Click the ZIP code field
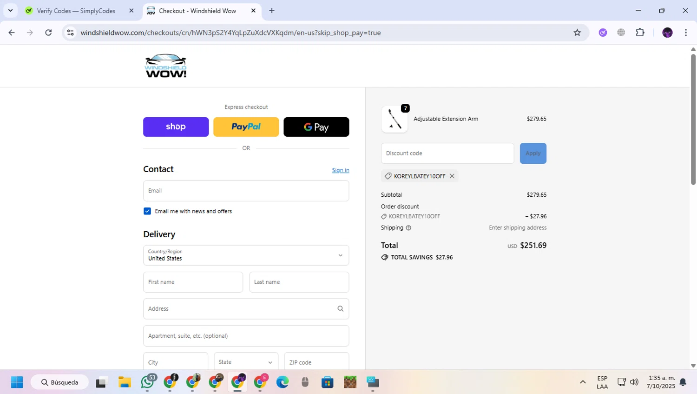This screenshot has height=394, width=697. (316, 362)
